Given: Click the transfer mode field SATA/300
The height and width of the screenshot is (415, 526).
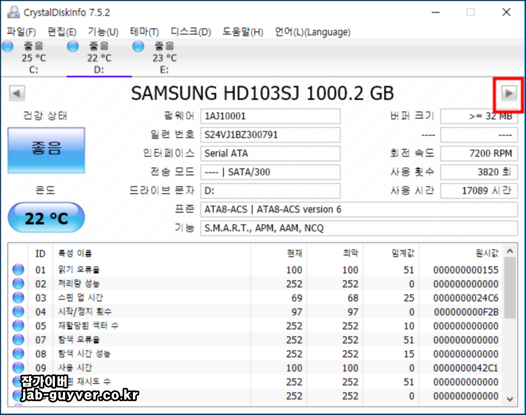Looking at the screenshot, I should [x=270, y=172].
